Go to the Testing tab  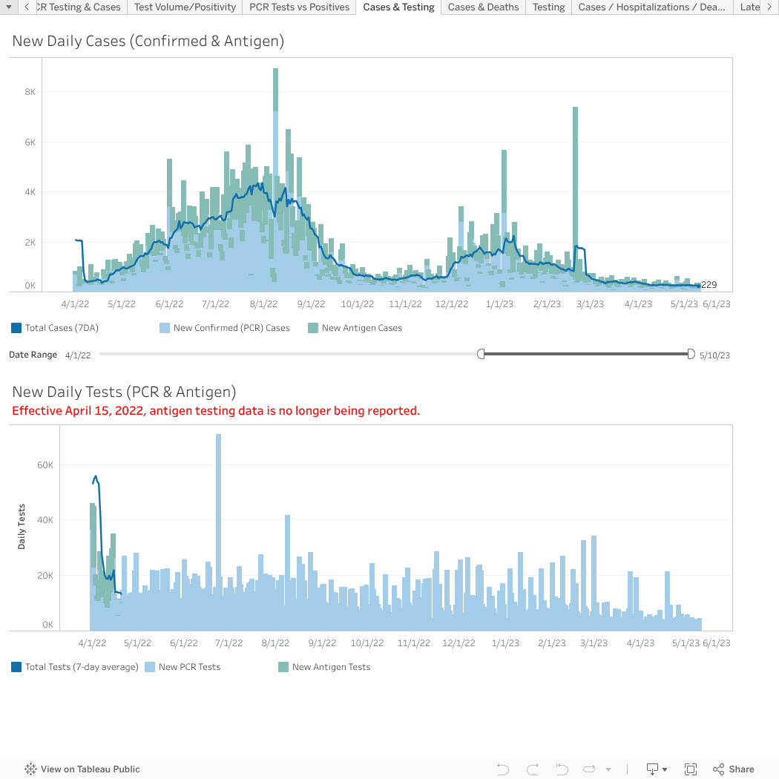tap(548, 7)
